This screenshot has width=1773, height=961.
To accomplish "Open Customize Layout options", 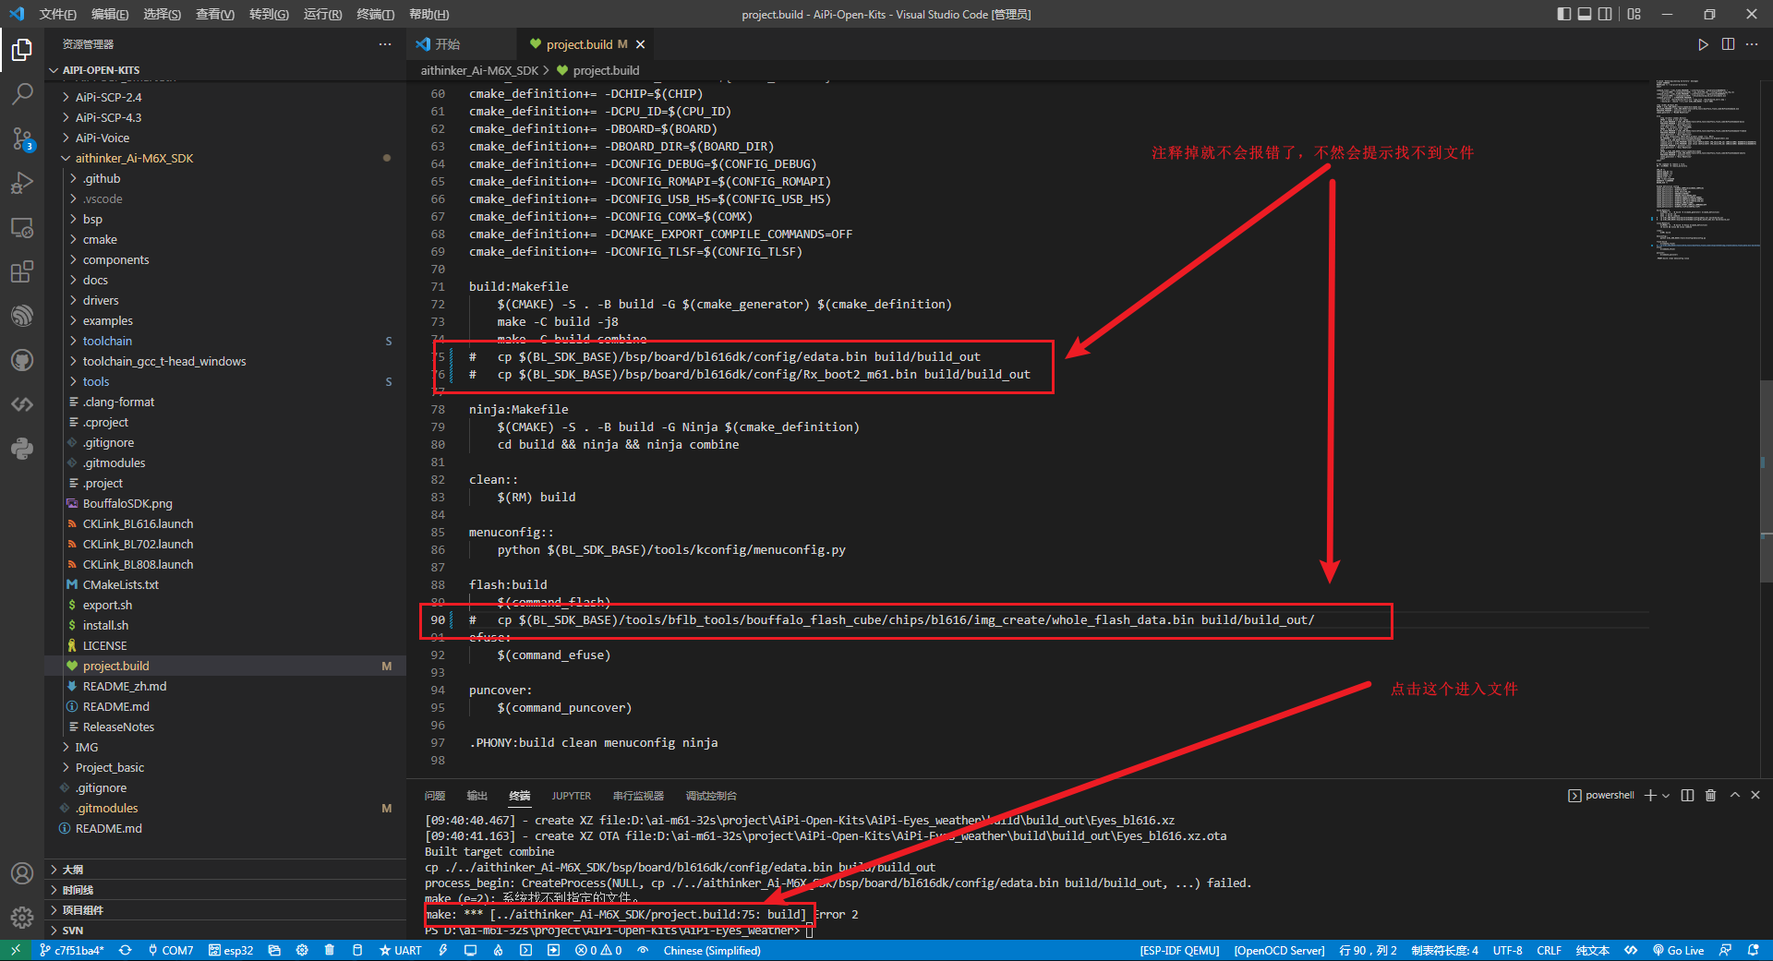I will pyautogui.click(x=1634, y=14).
